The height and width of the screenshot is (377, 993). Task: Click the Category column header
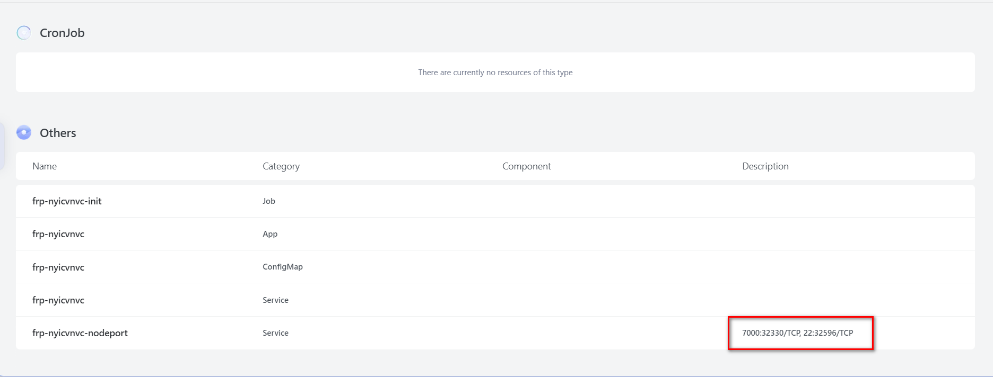[281, 166]
